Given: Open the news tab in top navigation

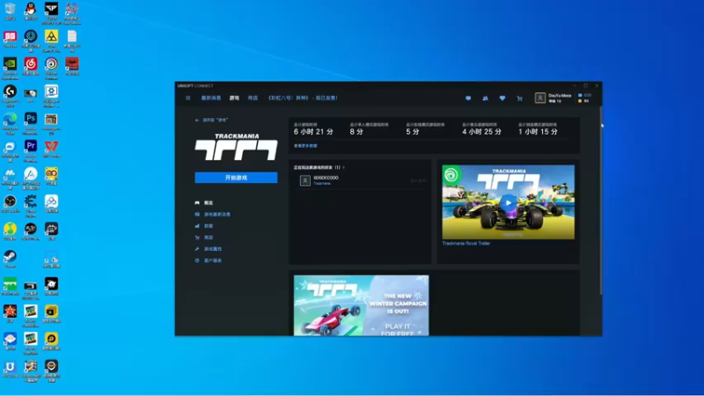Looking at the screenshot, I should pos(211,98).
